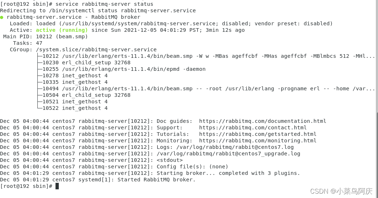The image size is (378, 198).
Task: Click the rabbit@centos7_upgrade.log path
Action: (x=228, y=153)
